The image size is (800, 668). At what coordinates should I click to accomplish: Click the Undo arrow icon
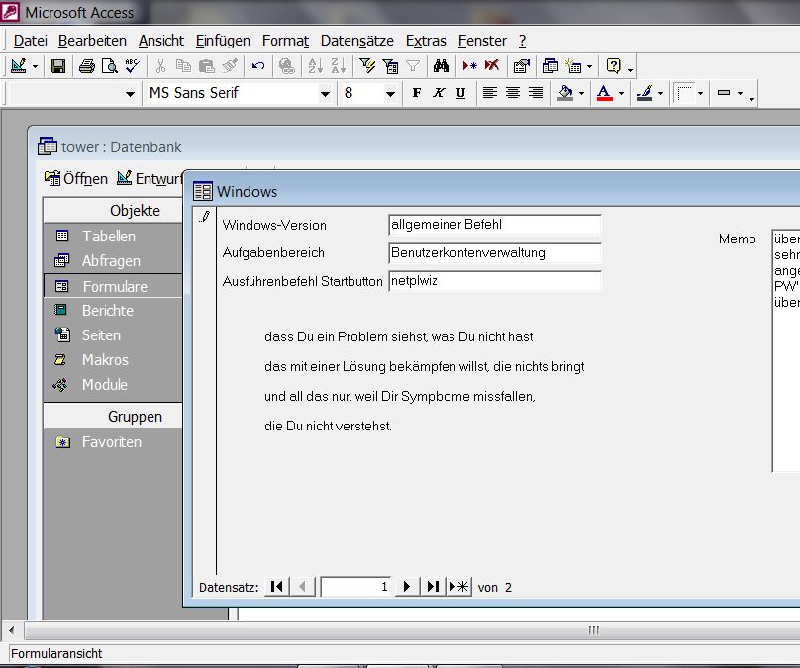pyautogui.click(x=258, y=66)
